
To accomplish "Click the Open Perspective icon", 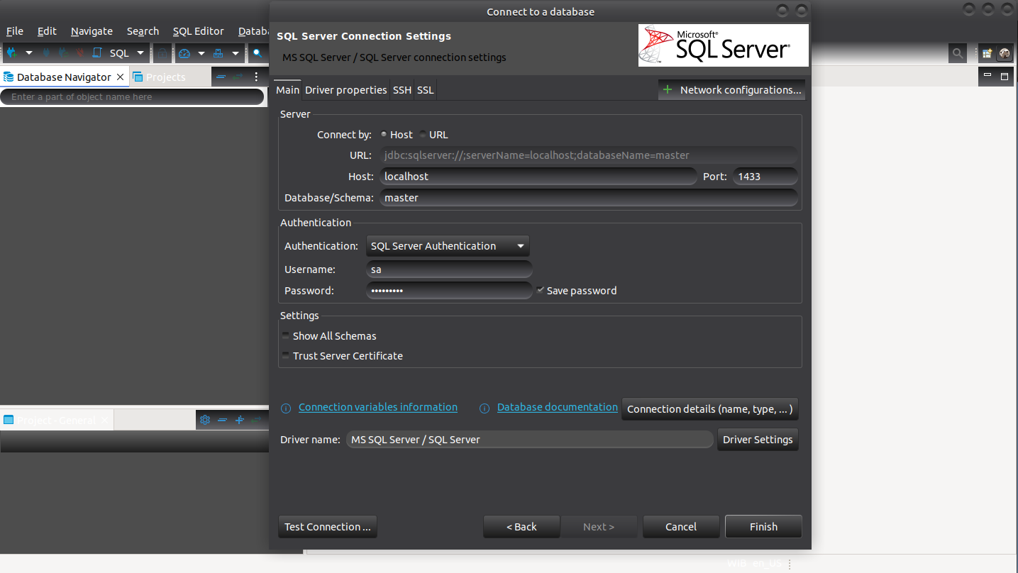I will (x=987, y=53).
